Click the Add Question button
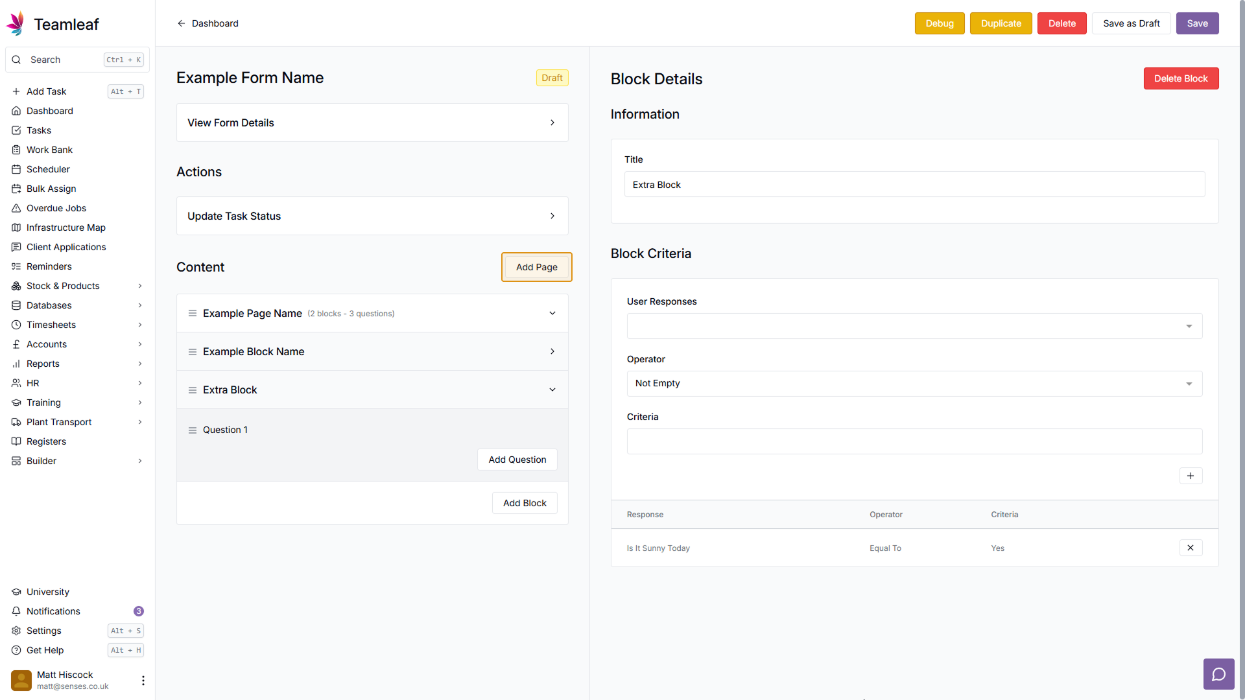 [517, 460]
